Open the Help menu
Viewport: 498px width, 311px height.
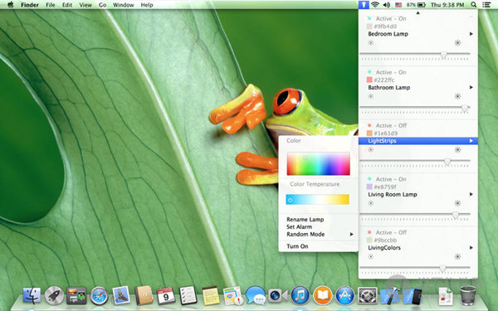pyautogui.click(x=147, y=5)
